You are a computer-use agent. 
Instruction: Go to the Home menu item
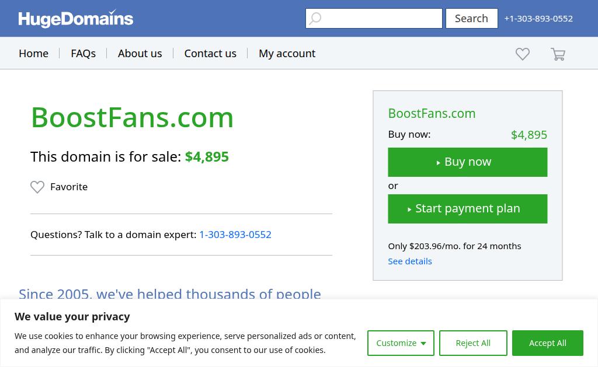click(x=33, y=53)
